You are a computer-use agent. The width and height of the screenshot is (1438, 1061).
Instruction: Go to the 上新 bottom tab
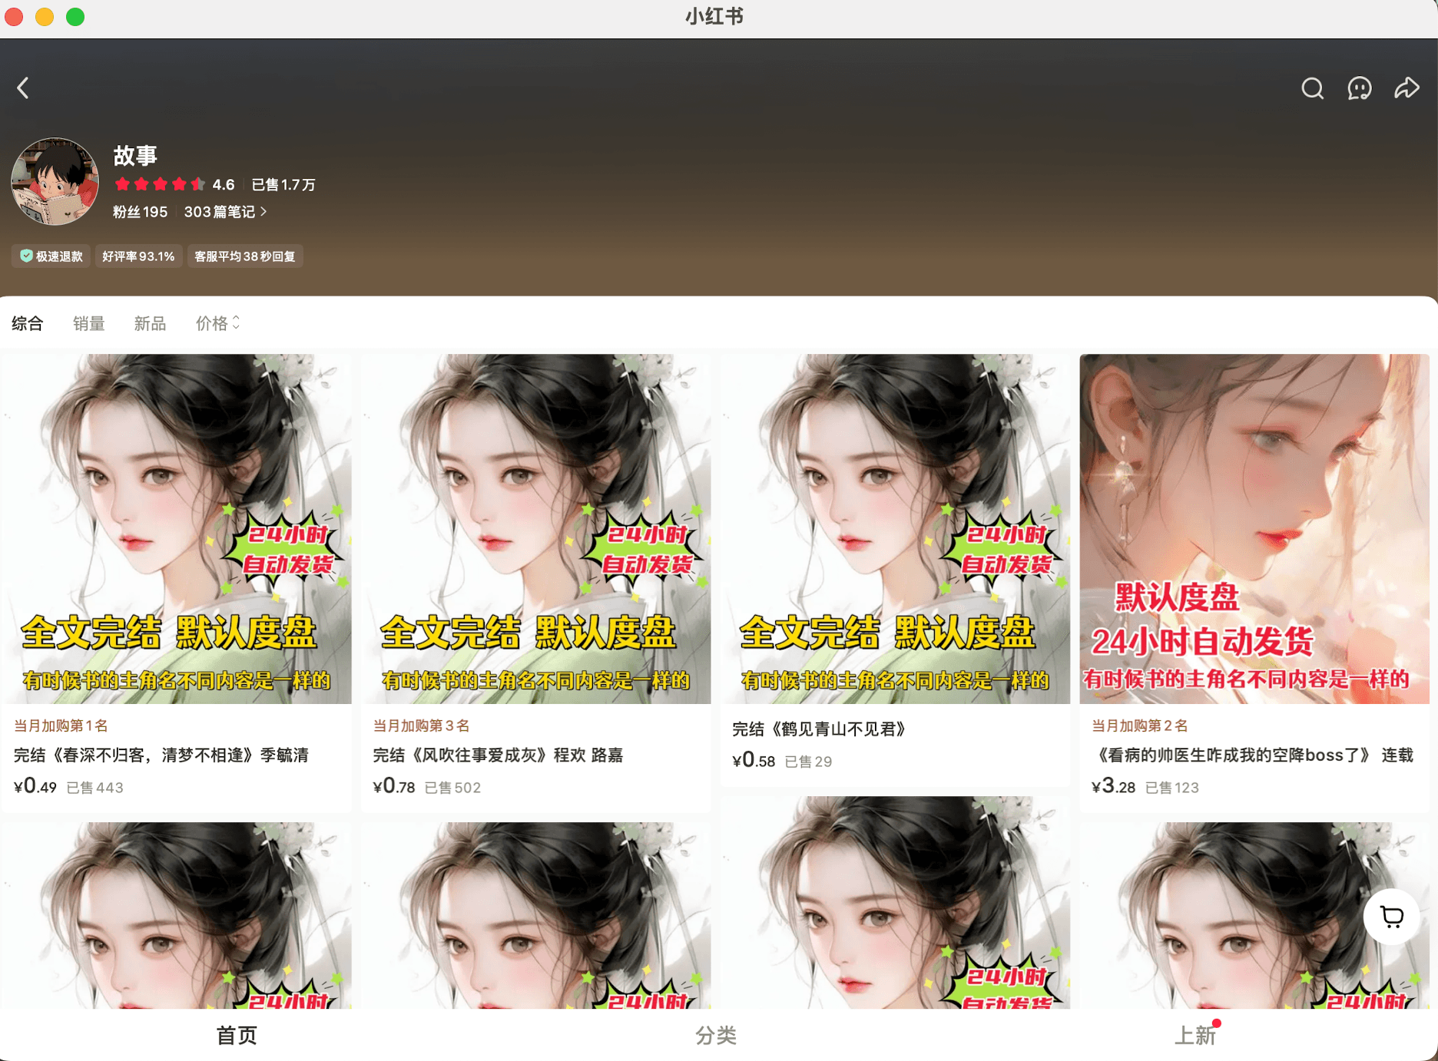[x=1194, y=1035]
